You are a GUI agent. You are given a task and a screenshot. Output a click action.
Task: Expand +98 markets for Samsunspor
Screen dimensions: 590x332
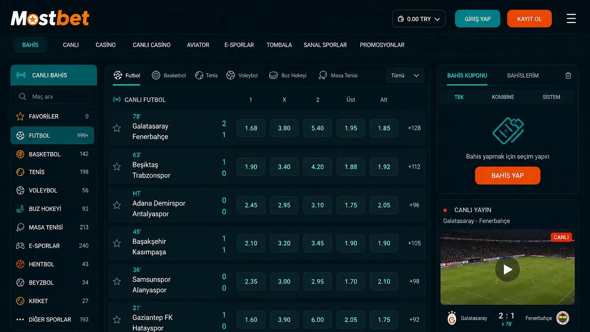[414, 281]
